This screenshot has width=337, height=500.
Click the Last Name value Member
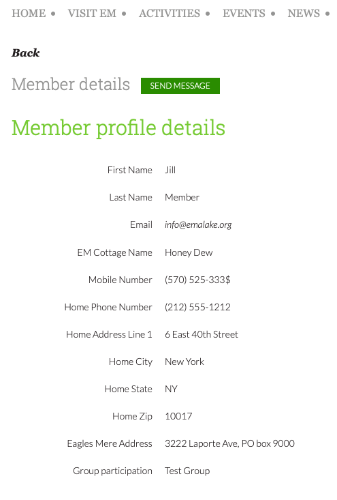click(182, 197)
